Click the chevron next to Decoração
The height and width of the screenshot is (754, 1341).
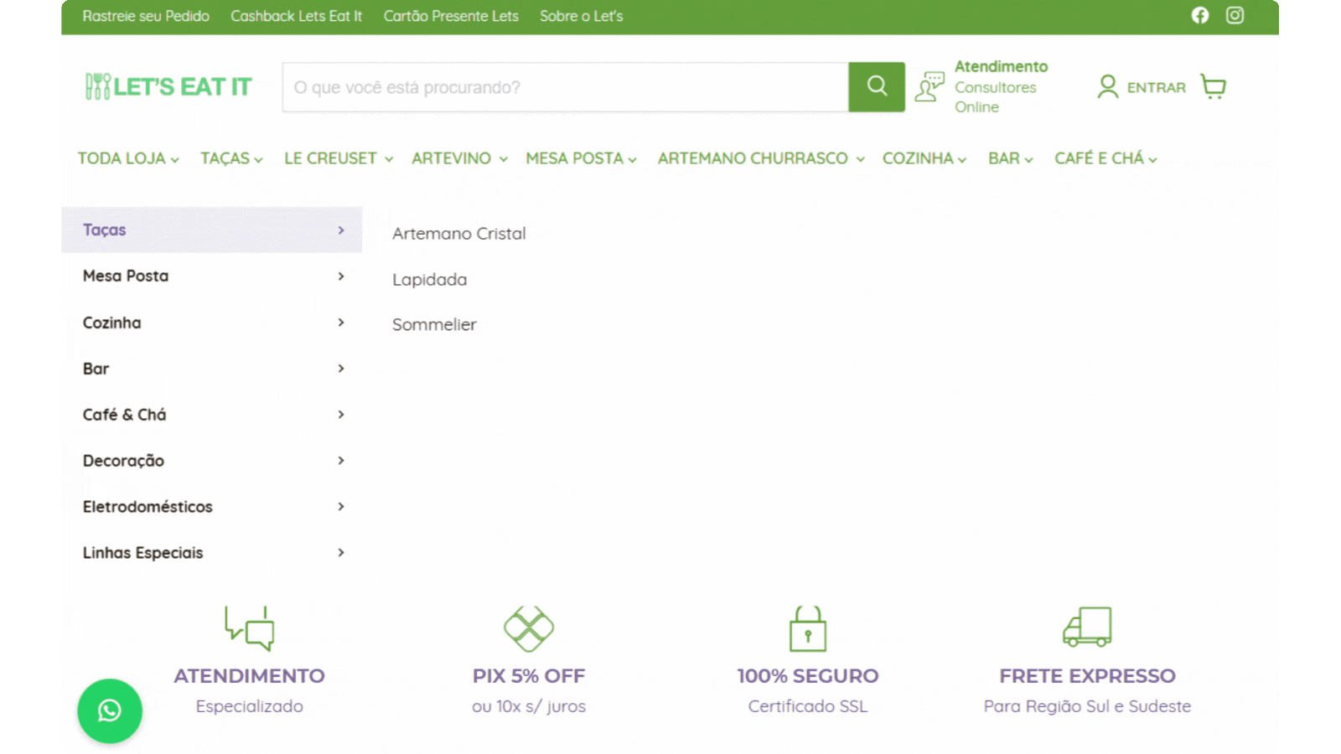tap(341, 461)
